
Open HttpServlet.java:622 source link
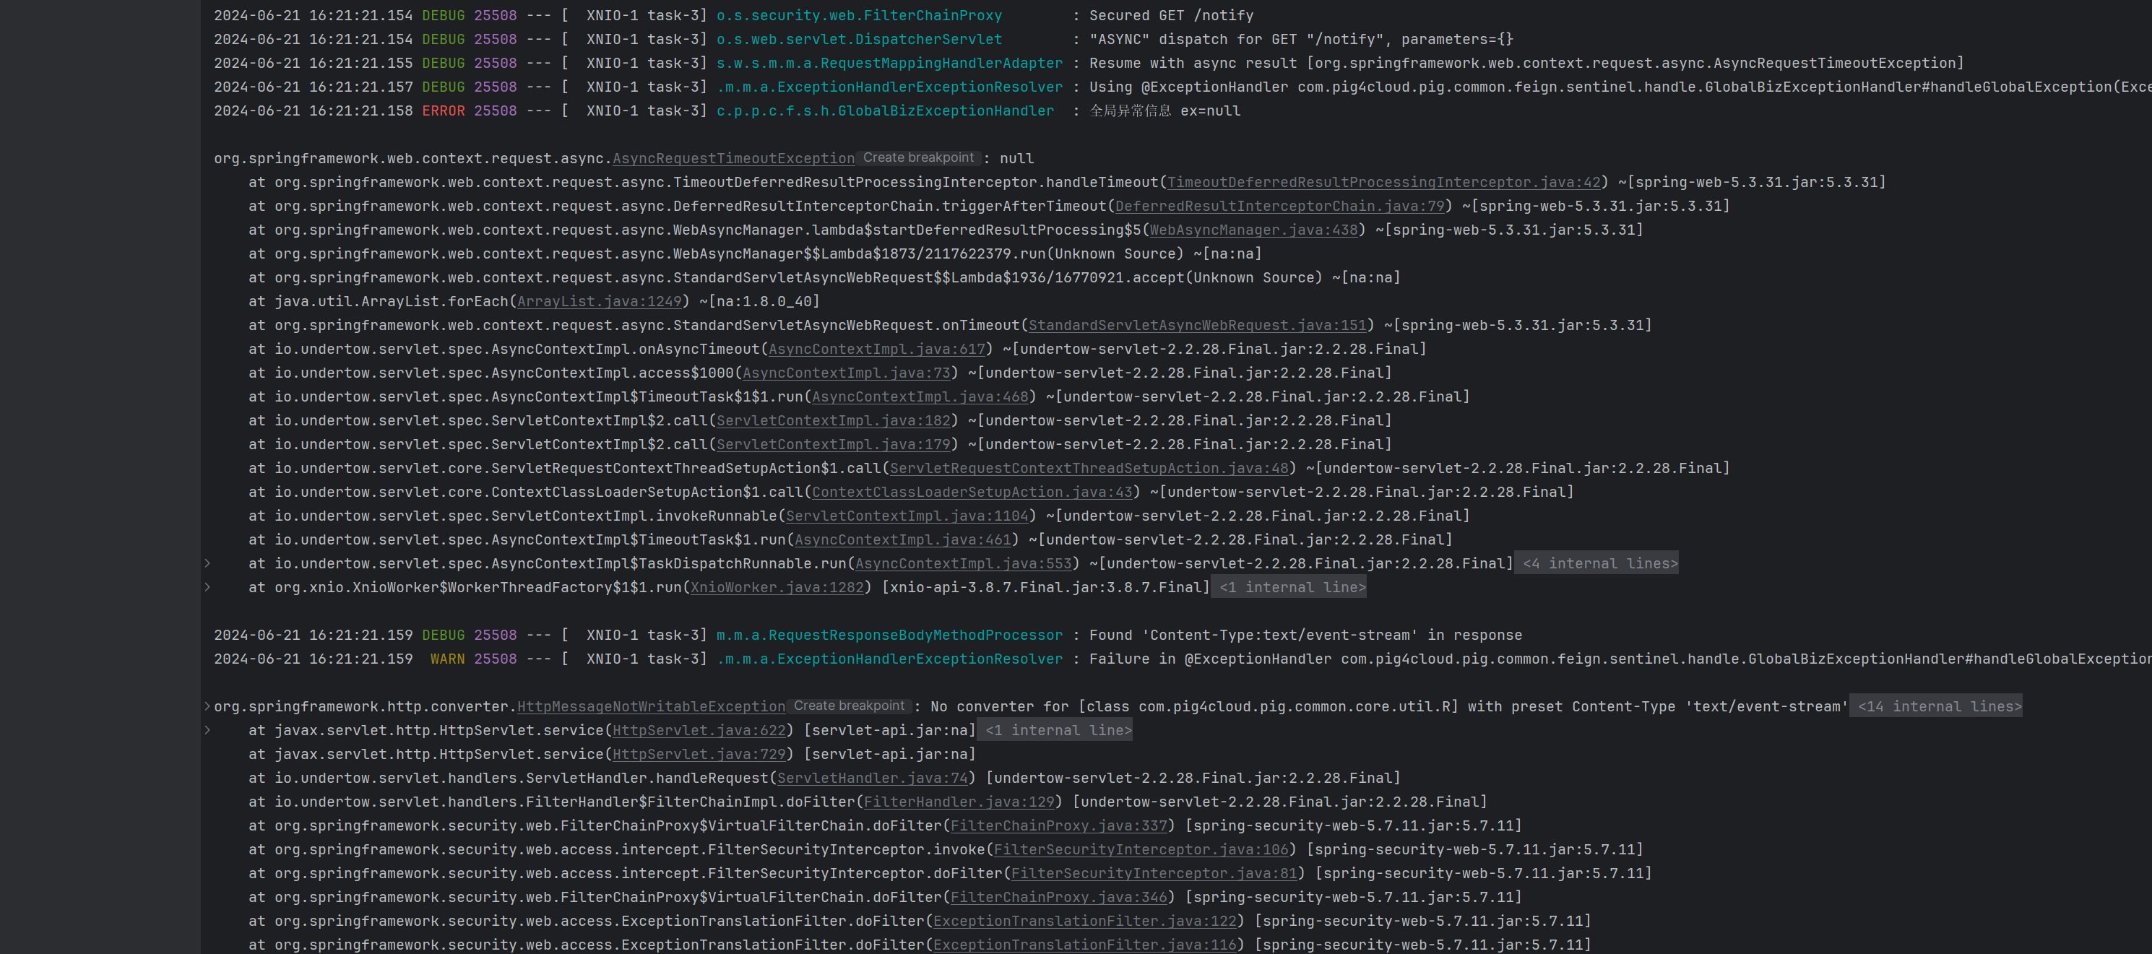coord(699,730)
